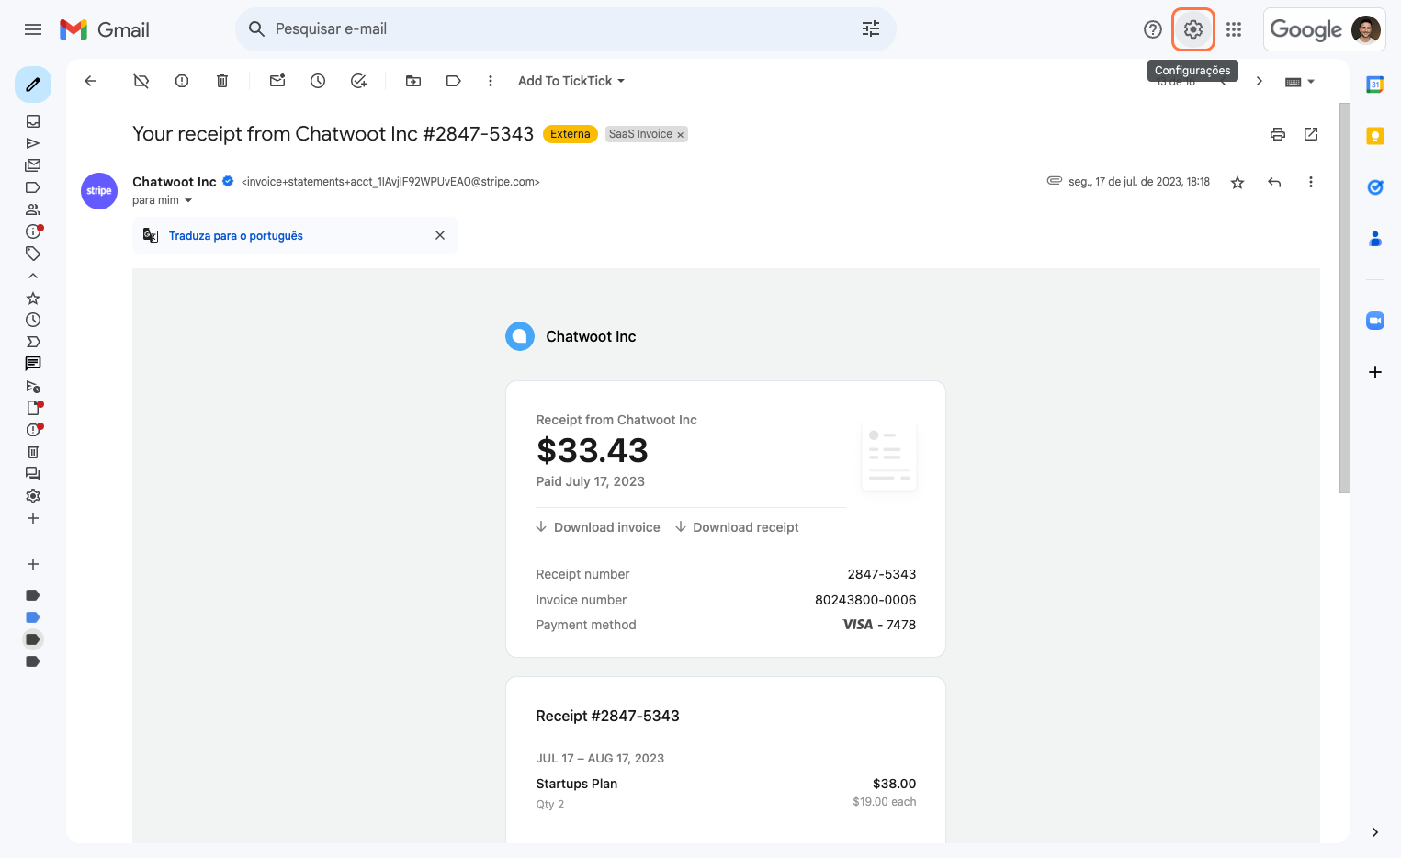This screenshot has width=1401, height=858.
Task: Click the Externa badge
Action: [571, 134]
